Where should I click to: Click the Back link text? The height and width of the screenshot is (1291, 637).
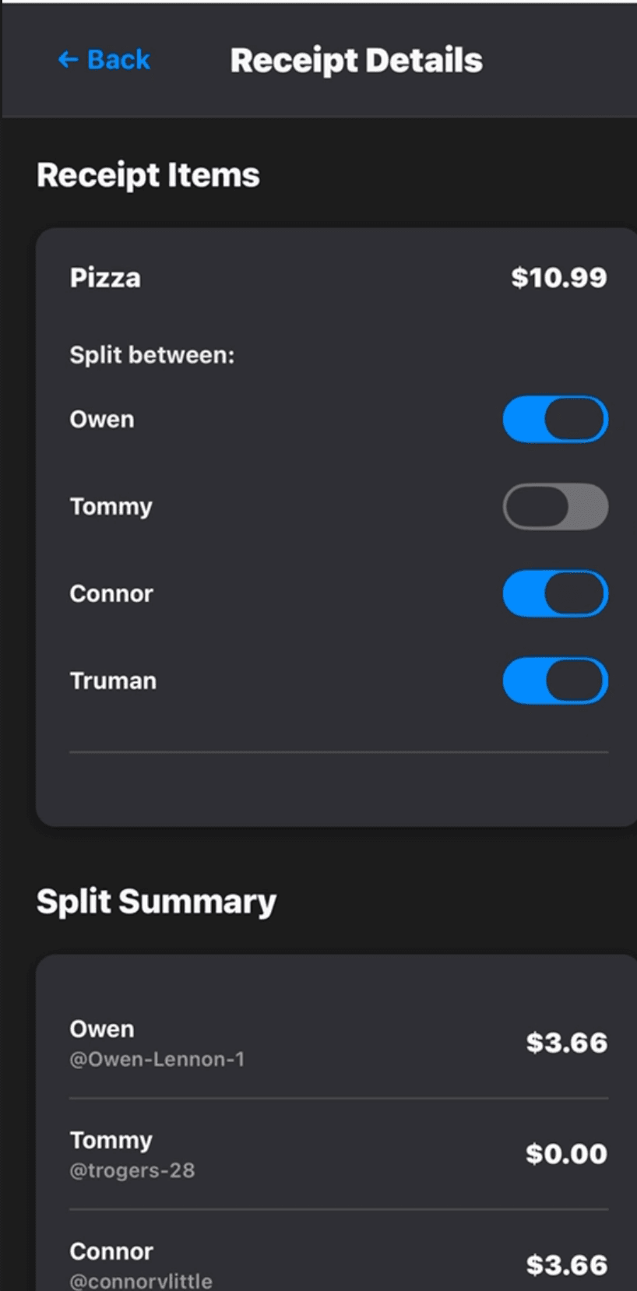[118, 60]
